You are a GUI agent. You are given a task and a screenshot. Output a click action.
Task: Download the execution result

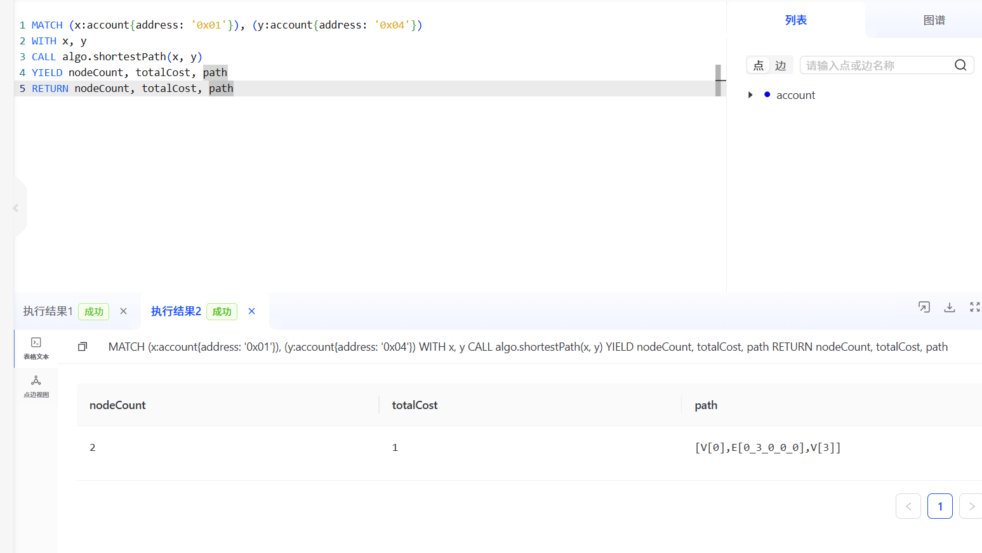coord(950,307)
